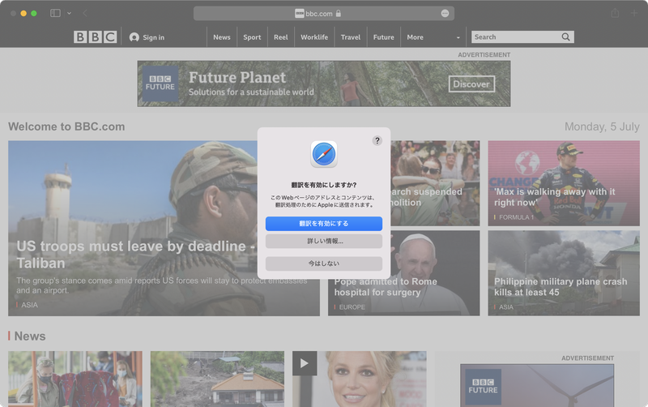Image resolution: width=648 pixels, height=407 pixels.
Task: Click the FORMULA 1 tag
Action: click(x=516, y=217)
